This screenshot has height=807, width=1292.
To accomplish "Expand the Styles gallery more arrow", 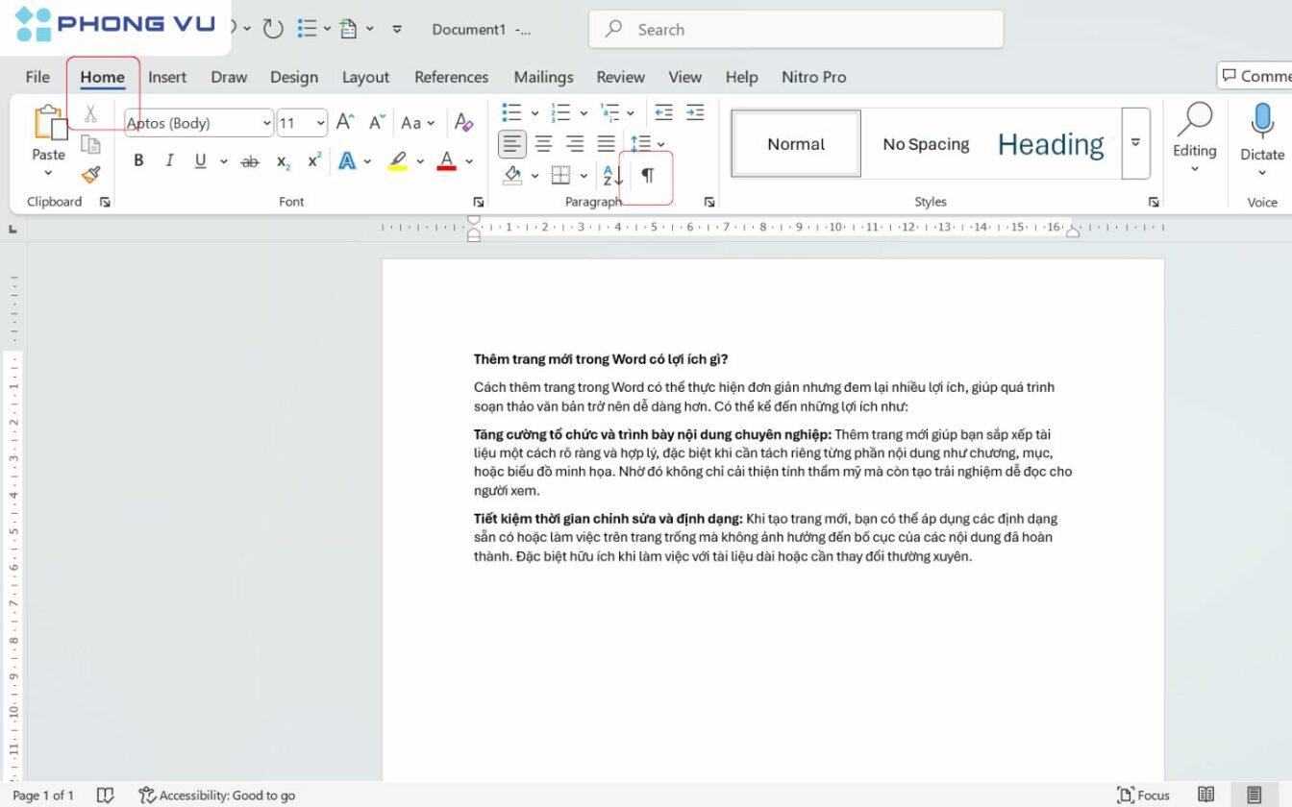I will tap(1135, 143).
